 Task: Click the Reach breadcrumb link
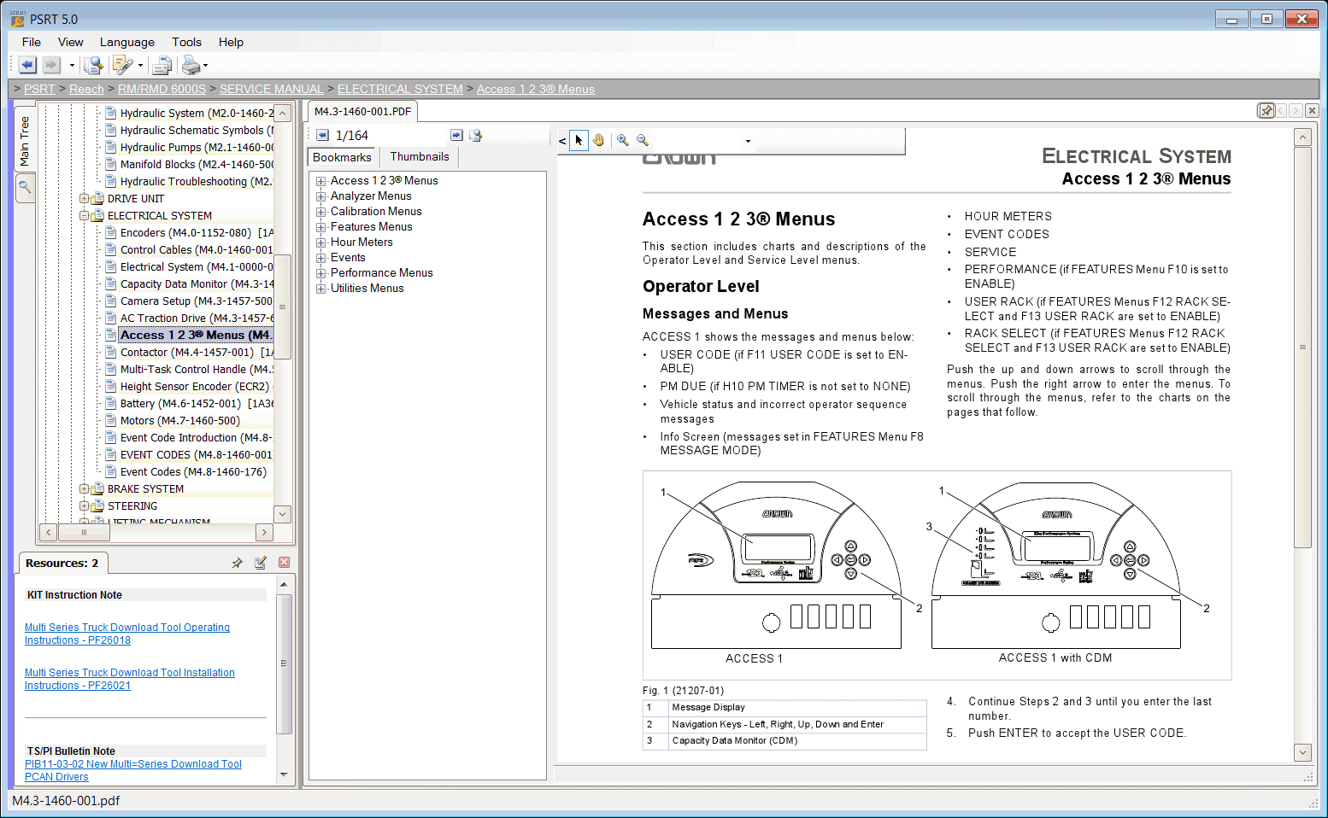pos(86,89)
